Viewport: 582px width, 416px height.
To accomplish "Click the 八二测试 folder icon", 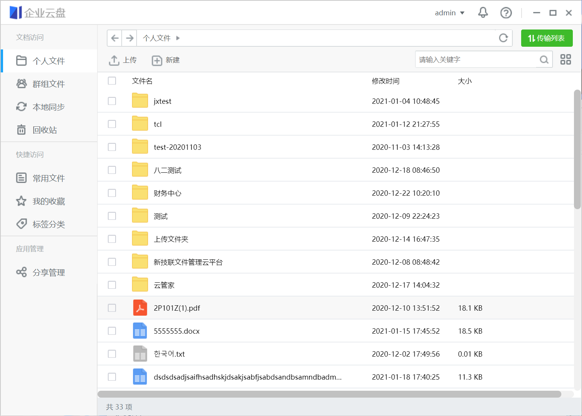I will coord(140,169).
